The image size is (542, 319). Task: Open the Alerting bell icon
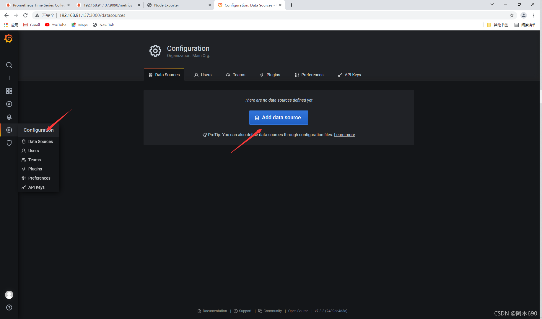click(x=9, y=117)
